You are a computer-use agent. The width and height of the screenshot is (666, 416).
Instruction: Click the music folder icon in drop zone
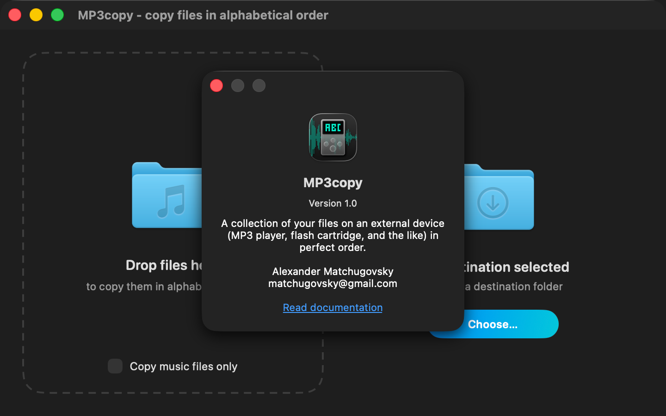point(167,195)
